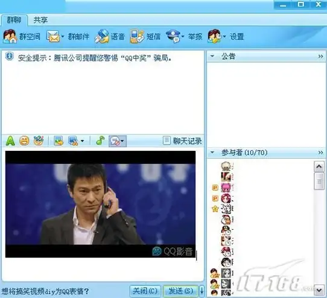The height and width of the screenshot is (298, 327).
Task: Click the 短信 text label
Action: pos(153,36)
